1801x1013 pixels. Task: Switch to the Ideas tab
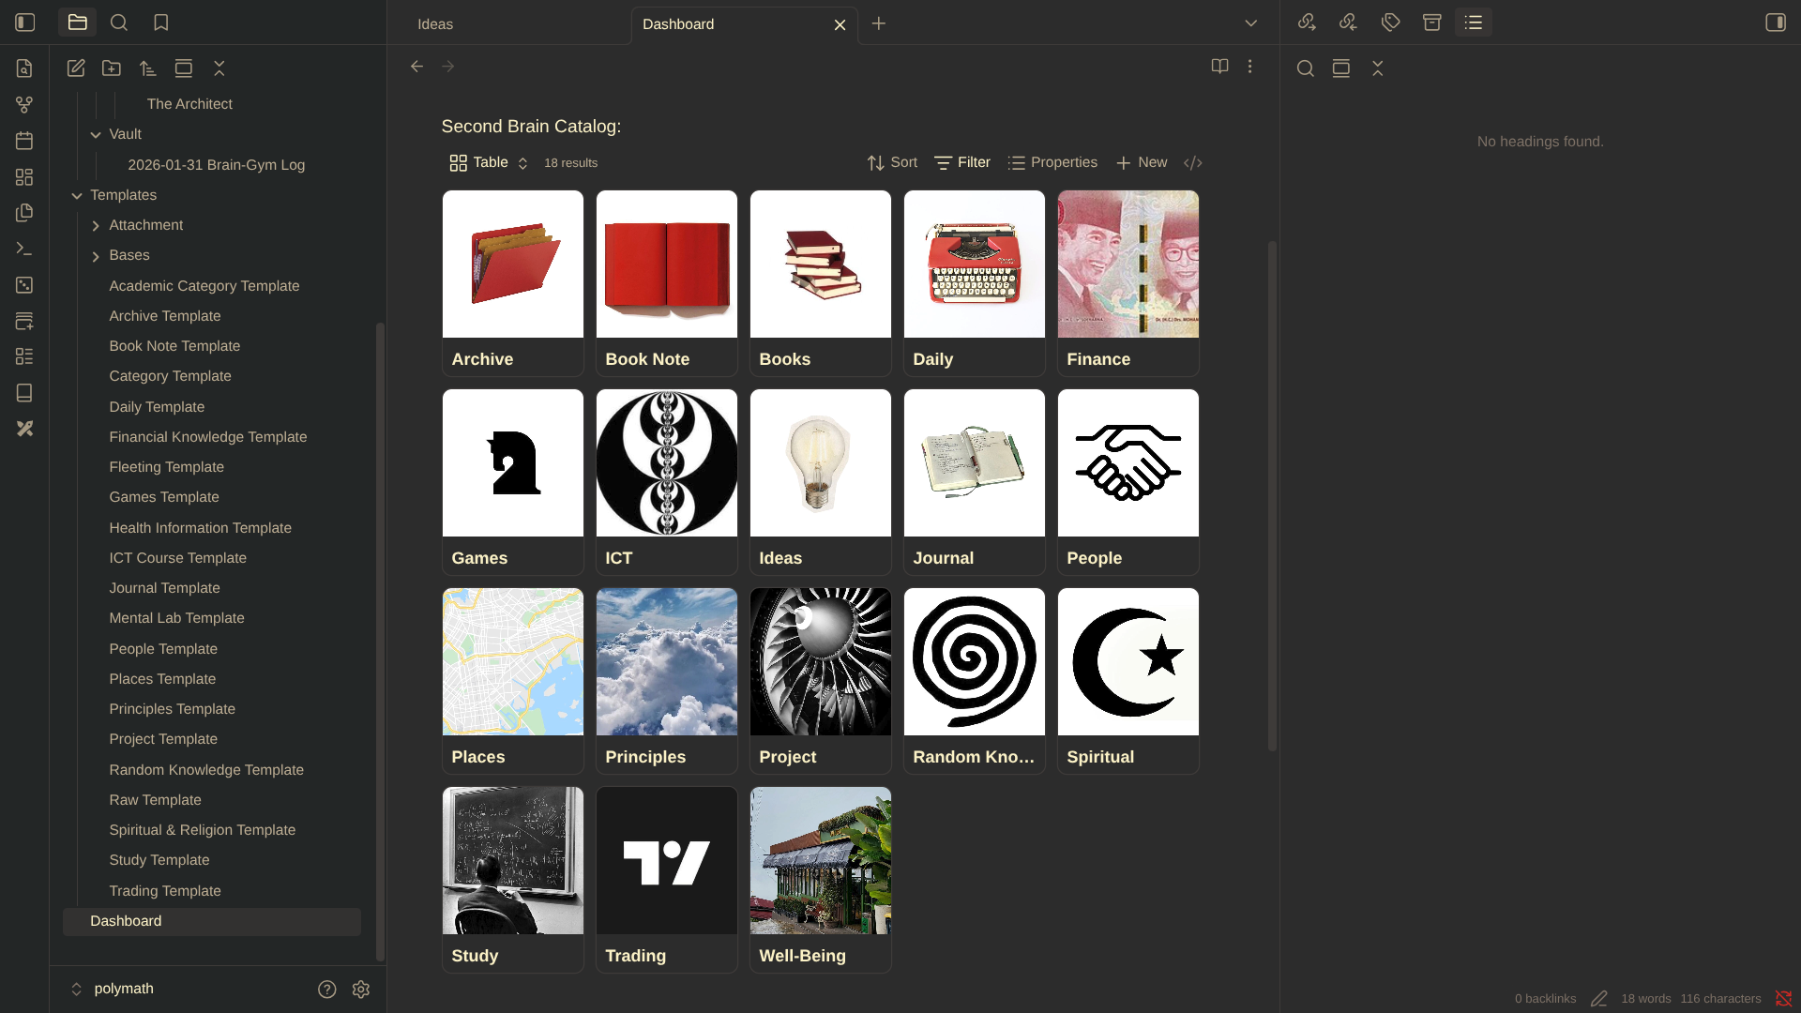click(x=435, y=24)
